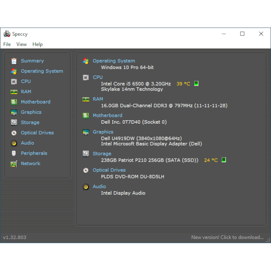This screenshot has height=271, width=271.
Task: Click the CPU chip icon in sidebar
Action: [14, 81]
